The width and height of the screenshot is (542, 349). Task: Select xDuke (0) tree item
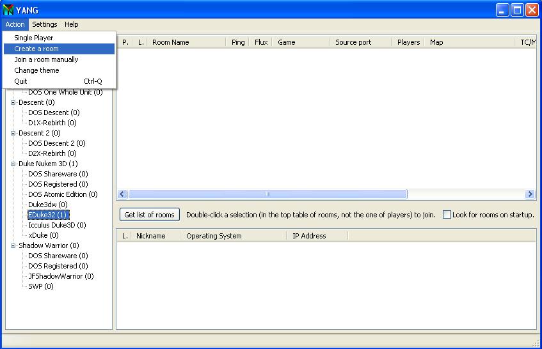point(44,235)
